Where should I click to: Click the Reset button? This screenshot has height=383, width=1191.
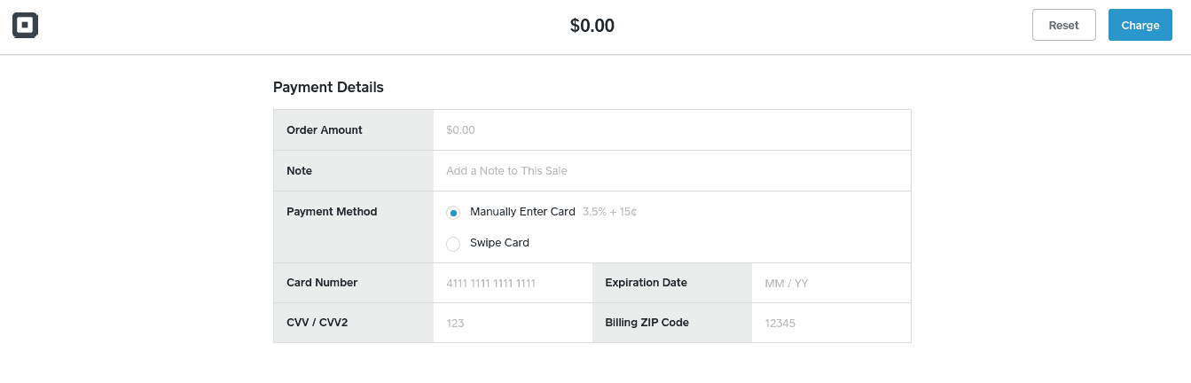[1063, 25]
